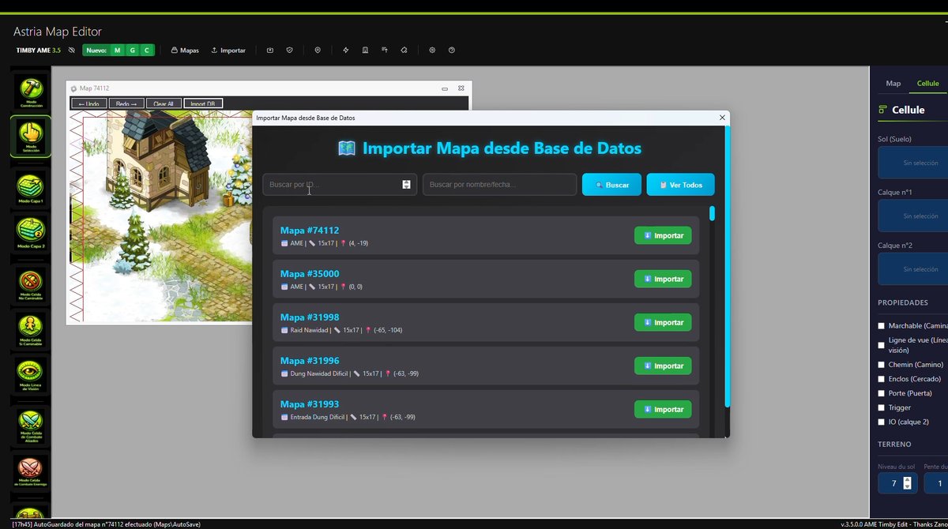Open the Mapas menu
The image size is (948, 529).
185,51
